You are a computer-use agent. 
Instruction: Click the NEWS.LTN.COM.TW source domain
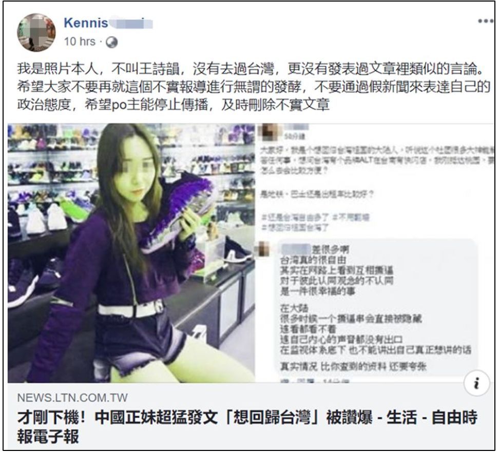(x=72, y=398)
